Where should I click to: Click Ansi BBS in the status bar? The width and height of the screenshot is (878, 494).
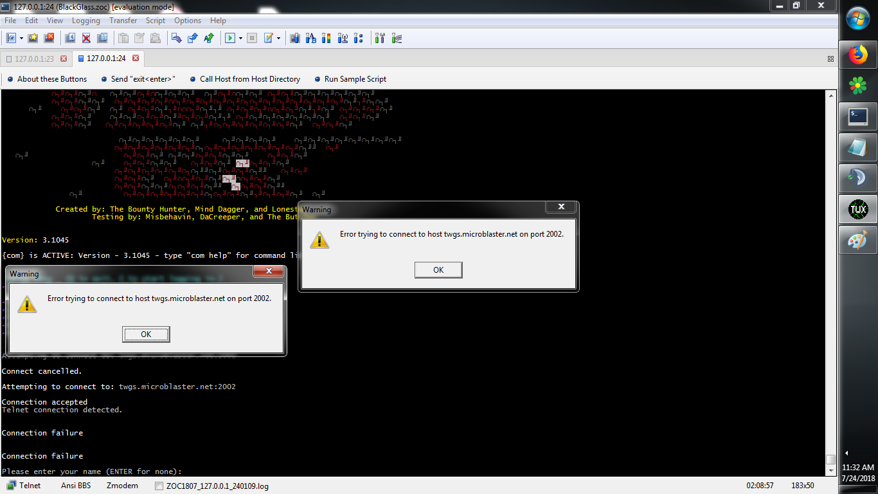point(75,486)
